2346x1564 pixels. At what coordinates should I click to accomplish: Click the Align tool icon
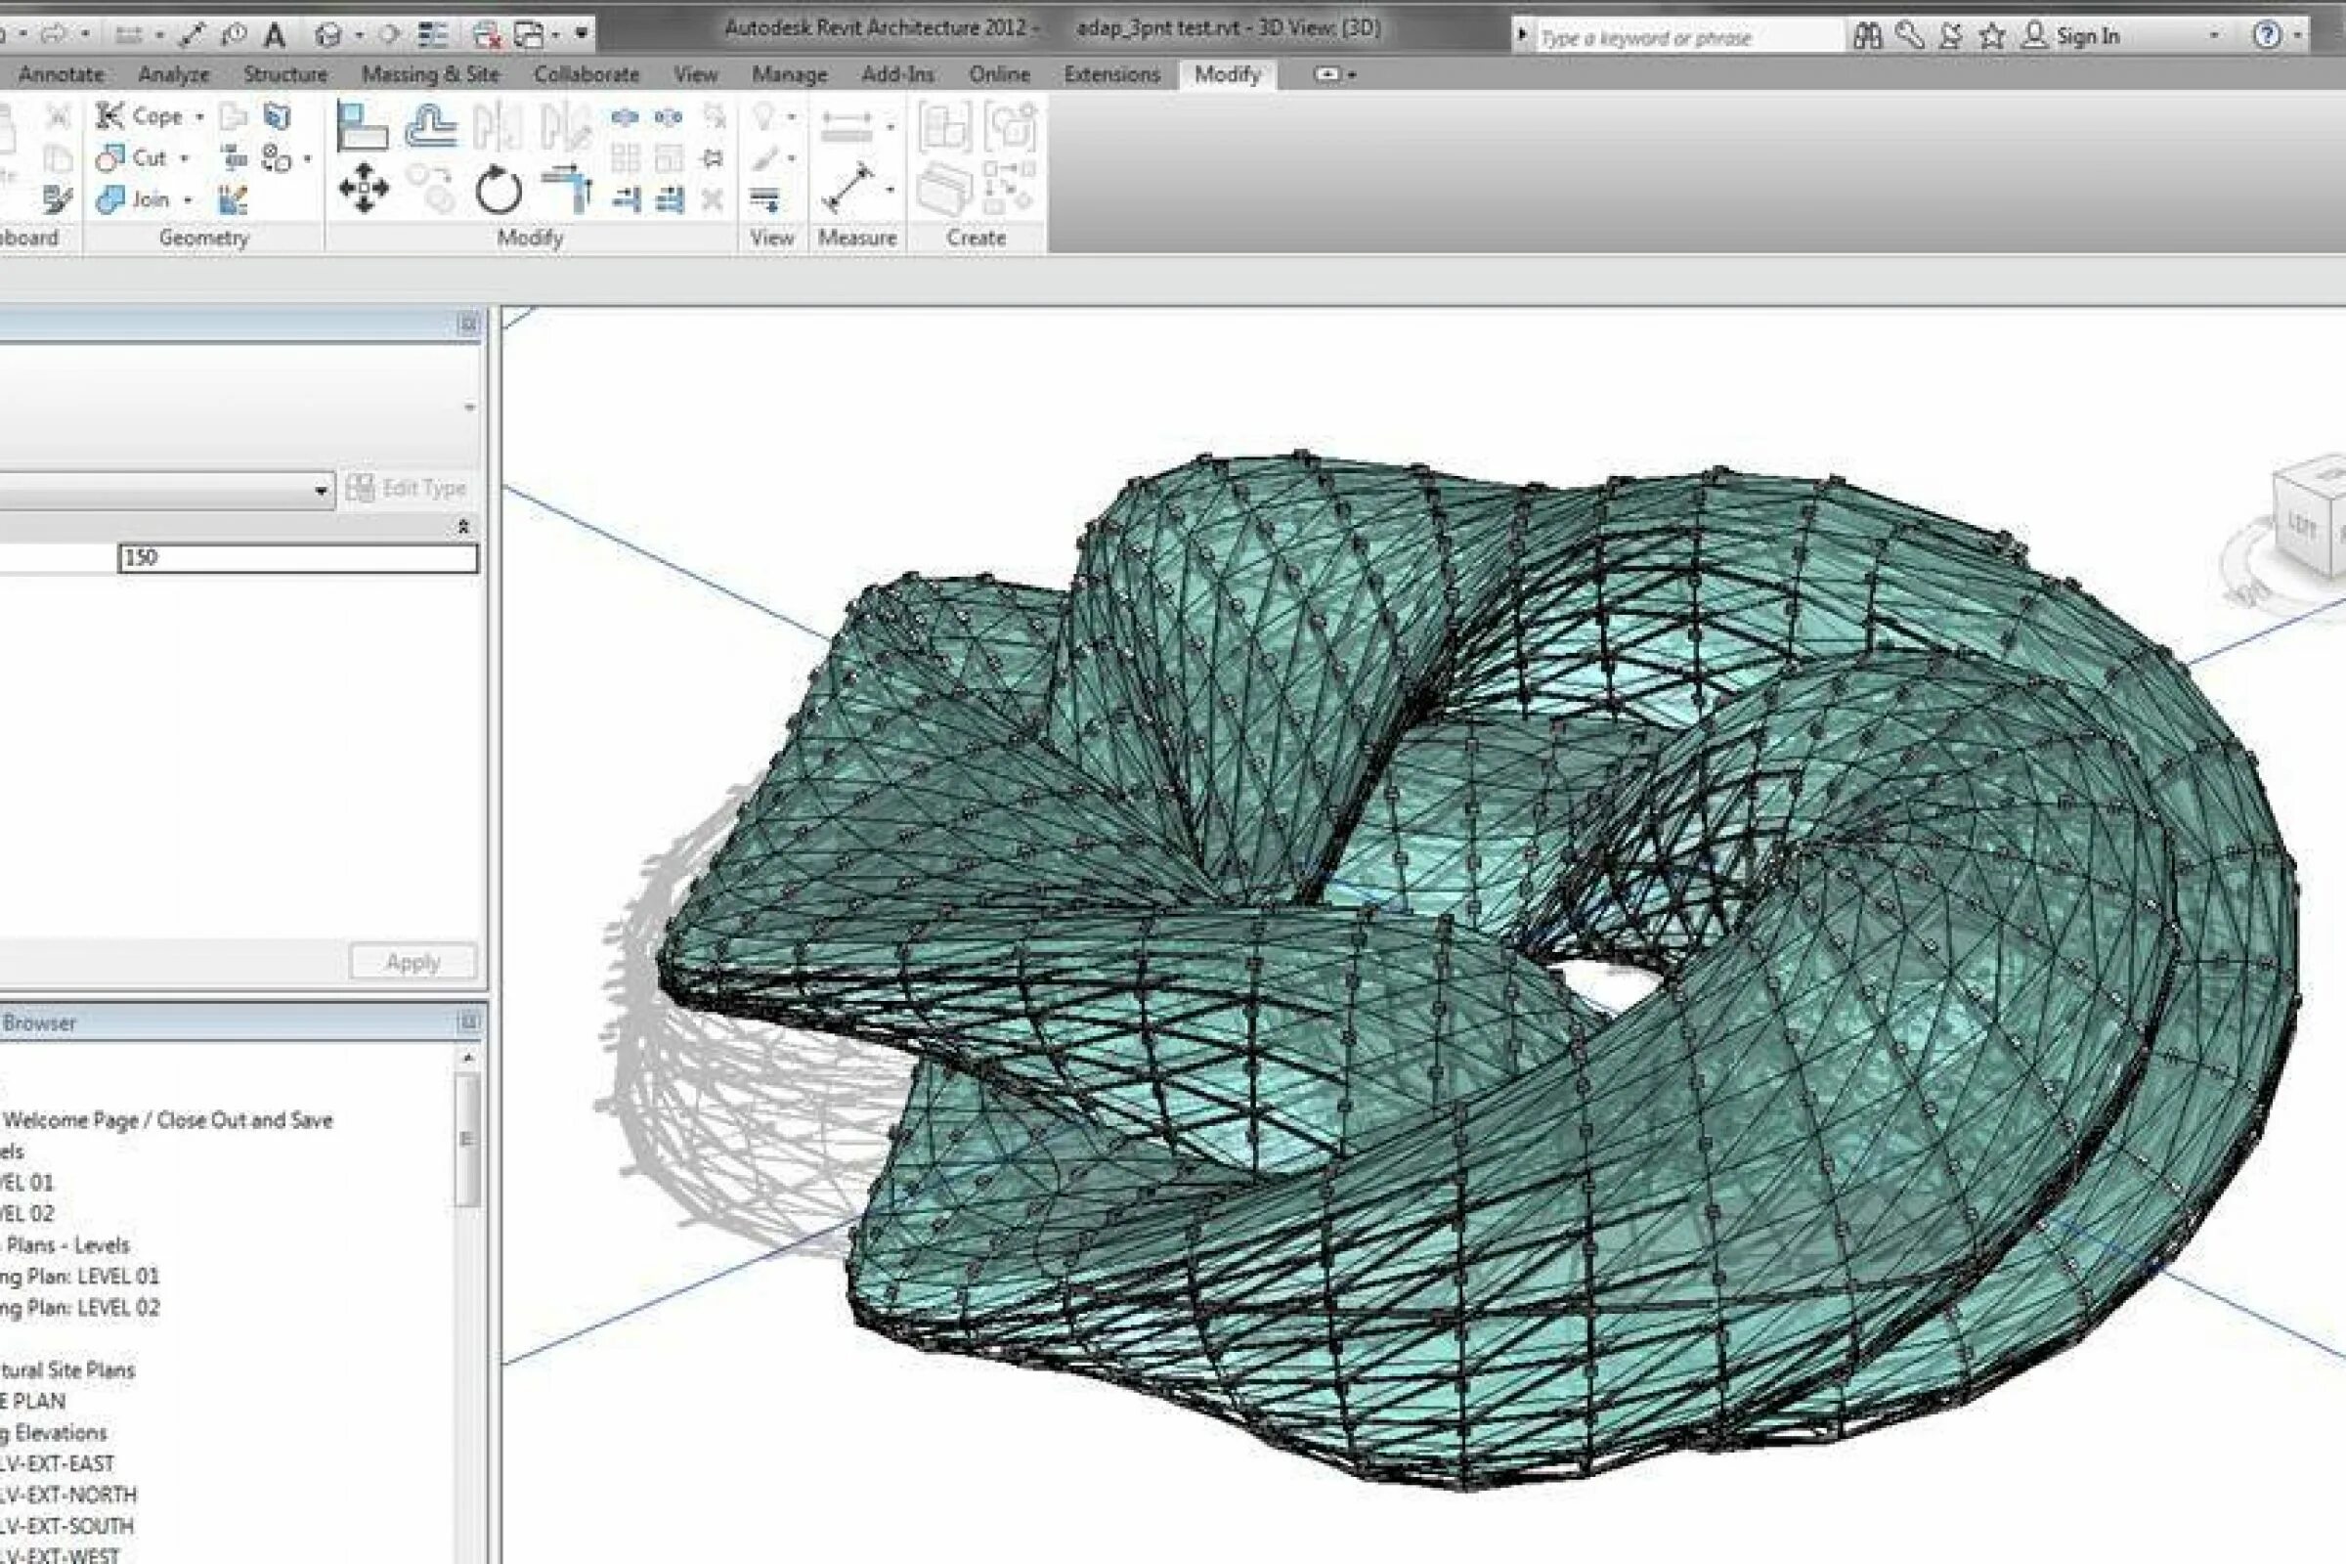tap(363, 126)
